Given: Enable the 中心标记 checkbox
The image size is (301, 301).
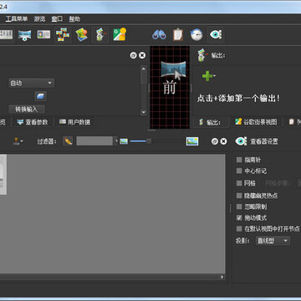Looking at the screenshot, I should (x=239, y=171).
